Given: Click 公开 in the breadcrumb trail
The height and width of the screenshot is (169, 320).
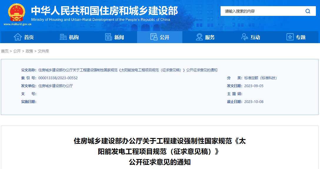Looking at the screenshot, I should [x=17, y=51].
